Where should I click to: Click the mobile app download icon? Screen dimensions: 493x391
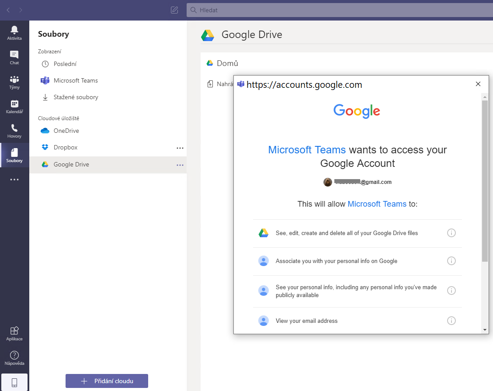[14, 382]
